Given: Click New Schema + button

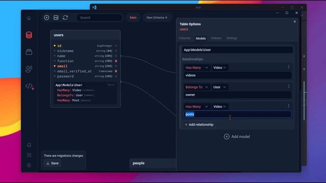Looking at the screenshot, I should coord(157,18).
